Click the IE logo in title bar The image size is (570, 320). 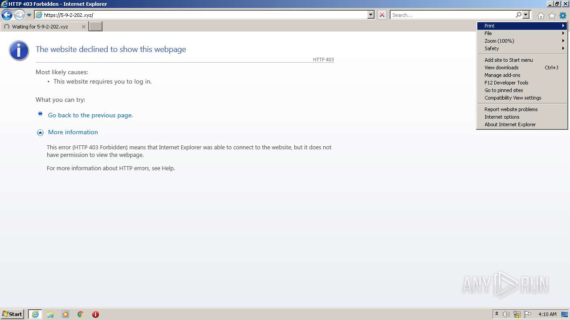(4, 4)
